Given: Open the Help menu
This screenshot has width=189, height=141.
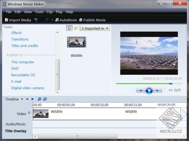Looking at the screenshot, I should pos(69,12).
